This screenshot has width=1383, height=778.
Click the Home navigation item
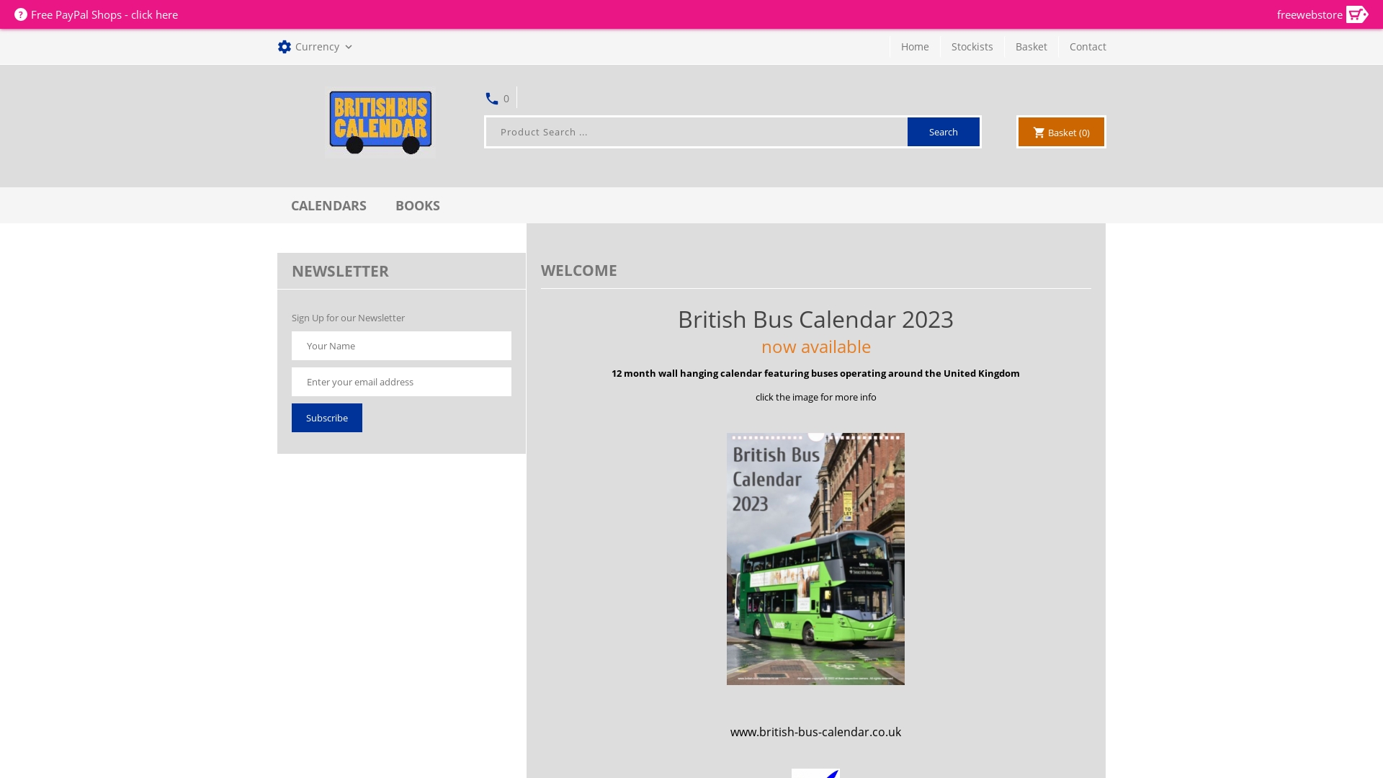[x=914, y=46]
